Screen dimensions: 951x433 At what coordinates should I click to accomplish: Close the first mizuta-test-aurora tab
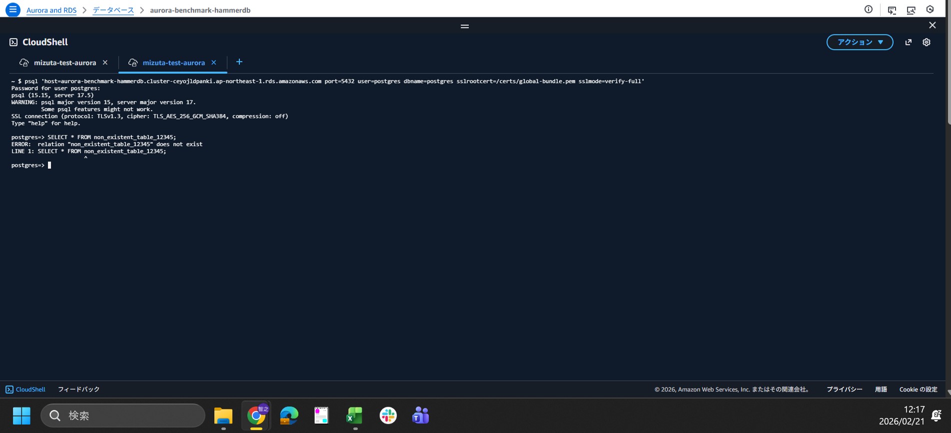[x=105, y=62]
